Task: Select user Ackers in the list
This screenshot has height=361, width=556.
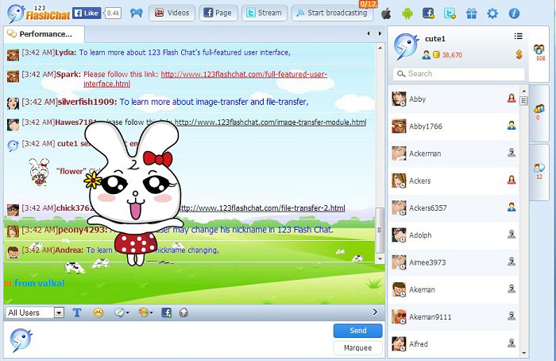Action: point(454,181)
